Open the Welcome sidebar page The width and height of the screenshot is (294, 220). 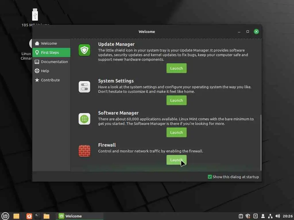51,44
